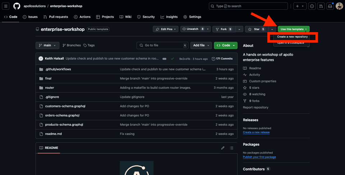This screenshot has width=345, height=175.
Task: Open the Projects tab
Action: click(105, 17)
